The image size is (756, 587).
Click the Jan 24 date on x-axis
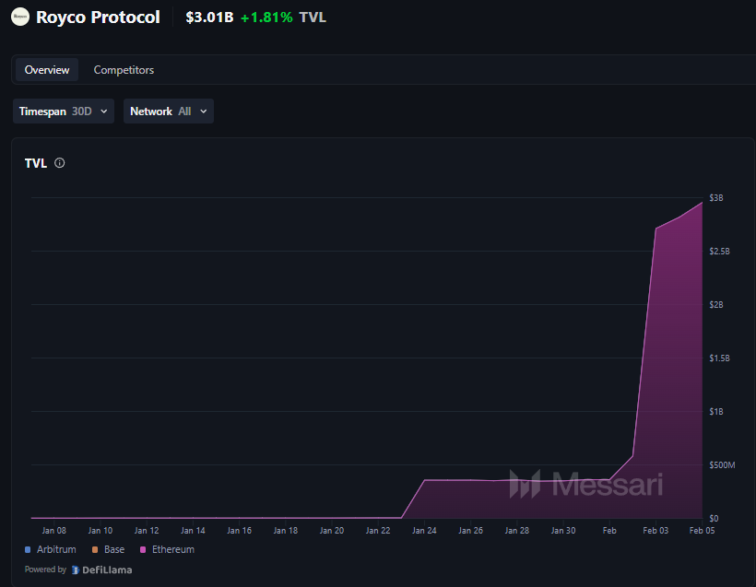[424, 531]
